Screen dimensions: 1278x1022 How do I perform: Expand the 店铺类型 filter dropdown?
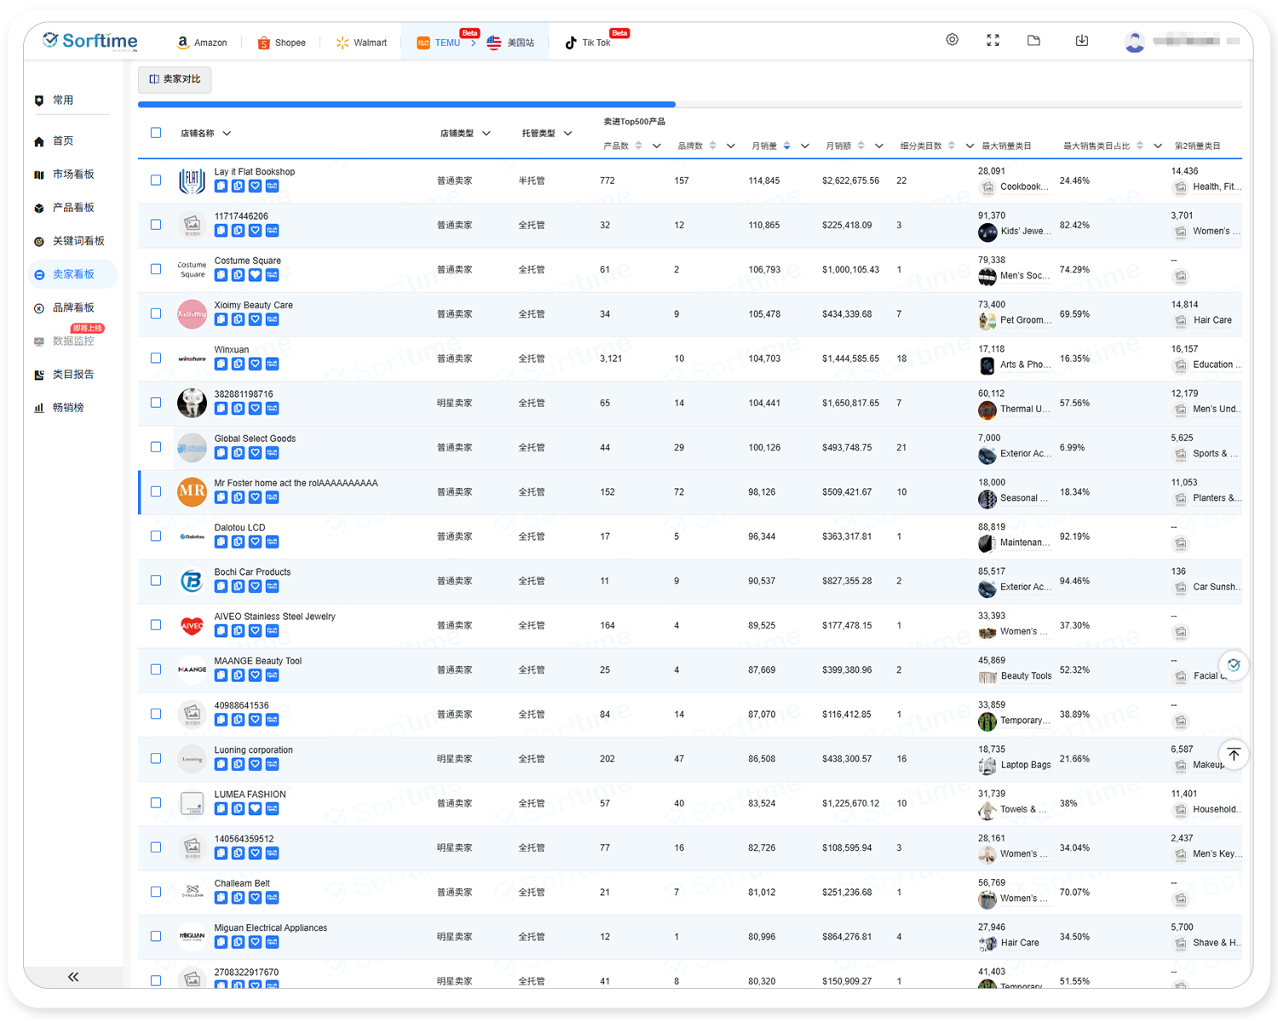(x=486, y=134)
